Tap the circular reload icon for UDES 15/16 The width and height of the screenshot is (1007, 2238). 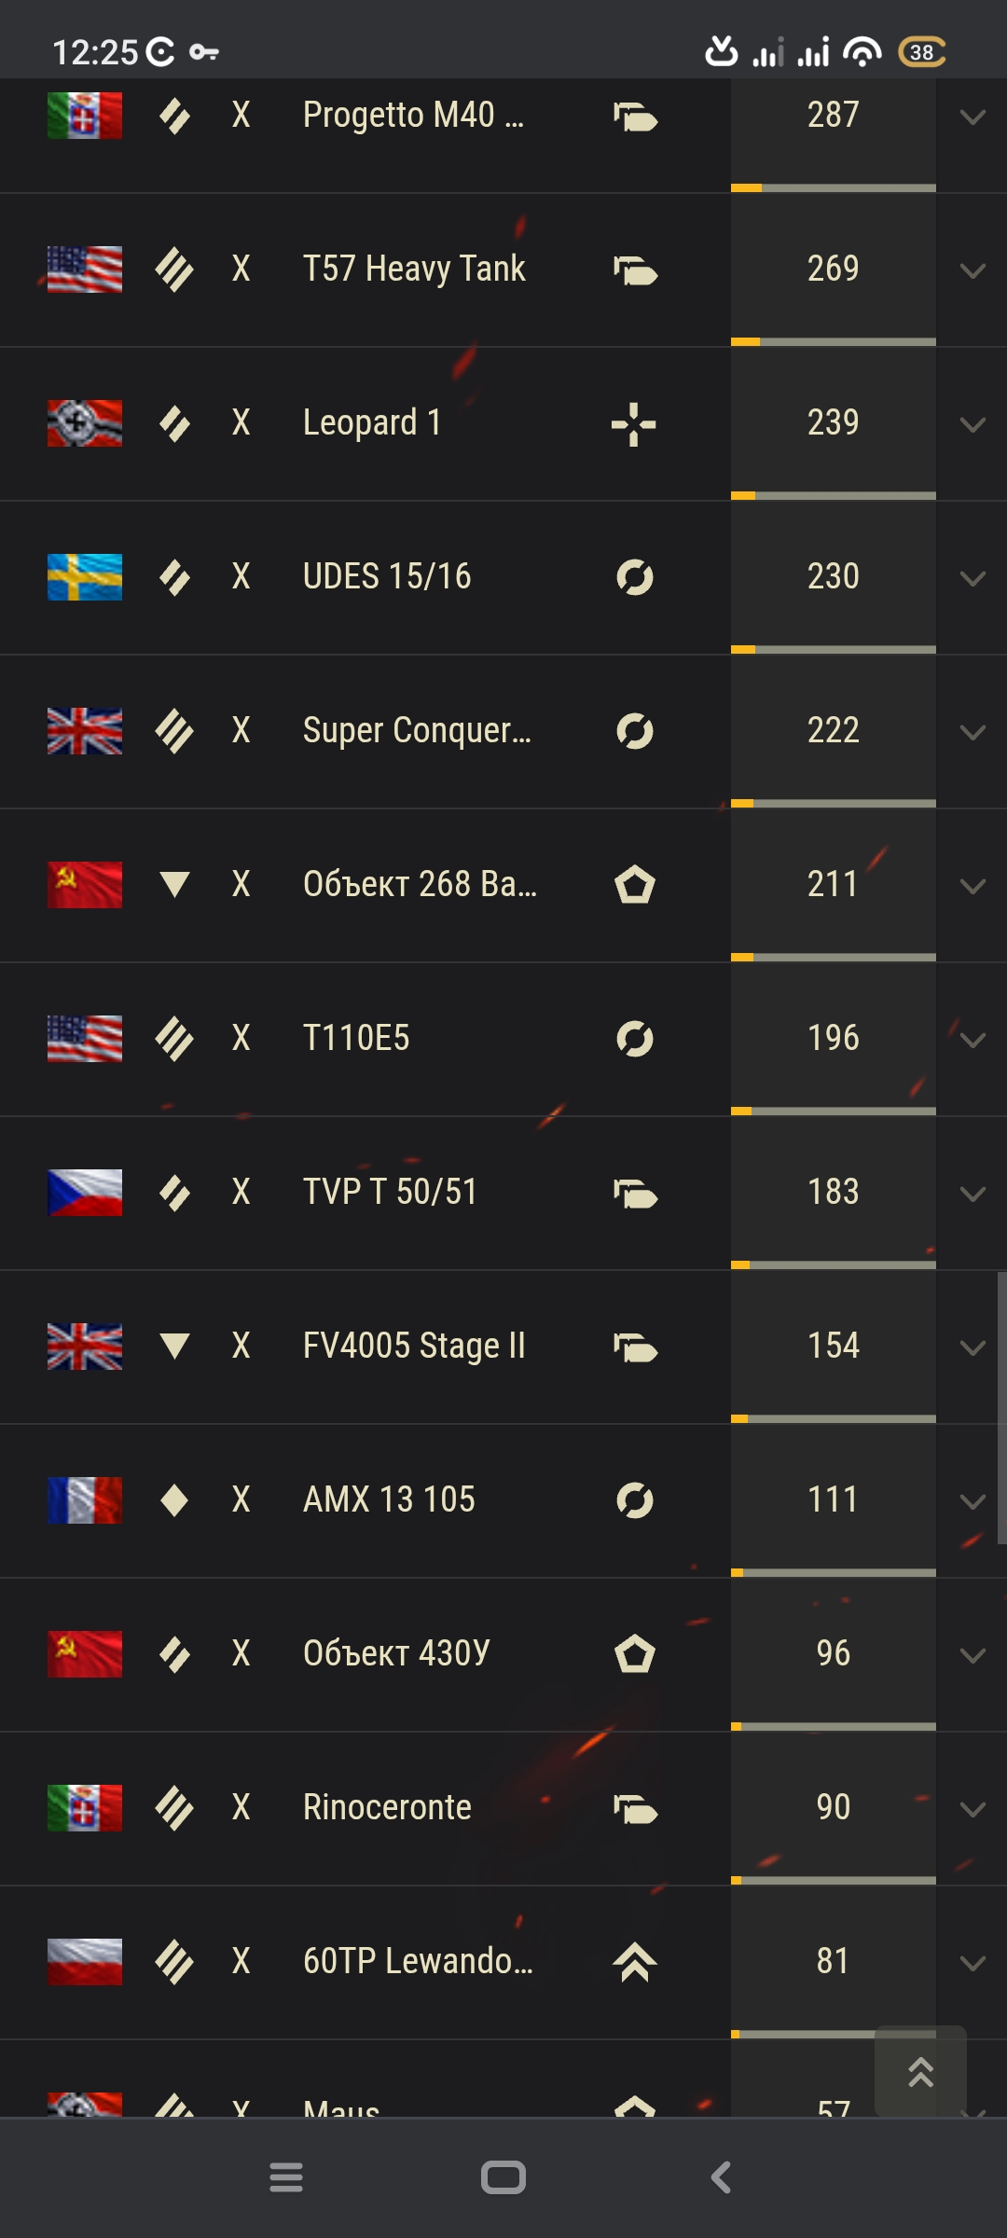tap(634, 577)
